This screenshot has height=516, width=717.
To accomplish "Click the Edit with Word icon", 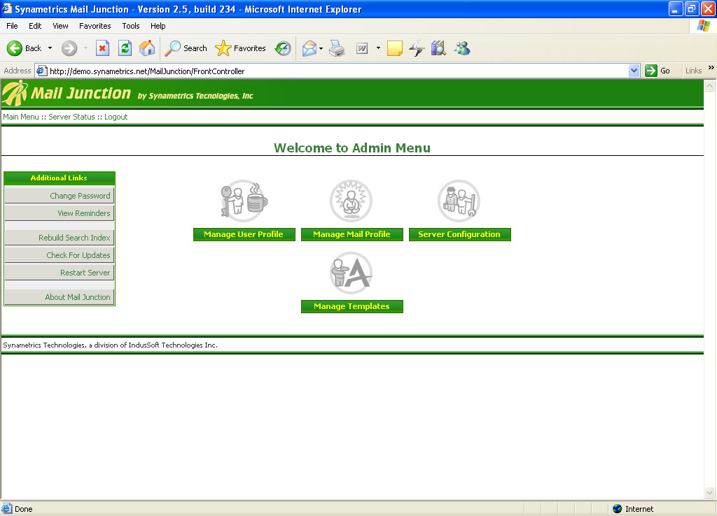I will click(362, 48).
